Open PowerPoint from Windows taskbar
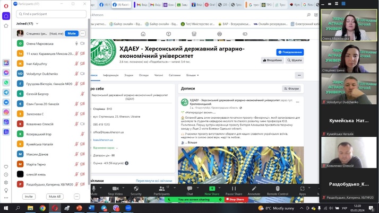The height and width of the screenshot is (213, 379). [79, 208]
